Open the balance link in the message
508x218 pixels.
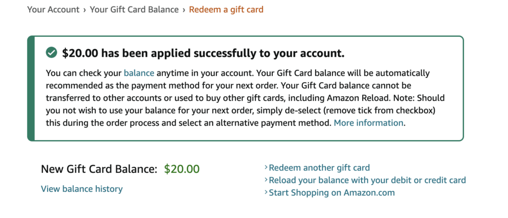click(139, 73)
